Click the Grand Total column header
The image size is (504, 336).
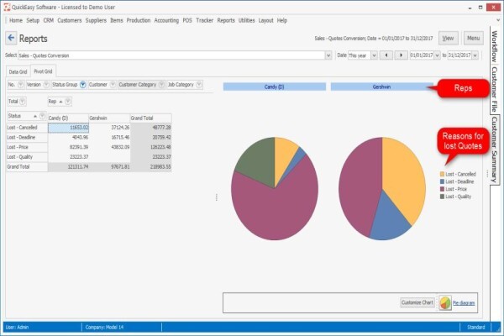tap(150, 118)
